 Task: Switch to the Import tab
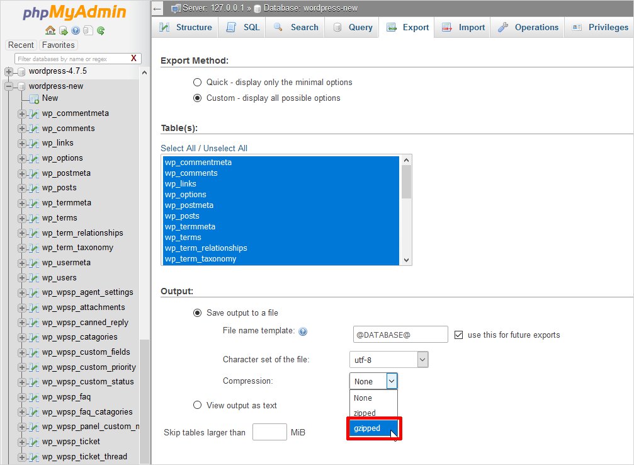tap(463, 27)
